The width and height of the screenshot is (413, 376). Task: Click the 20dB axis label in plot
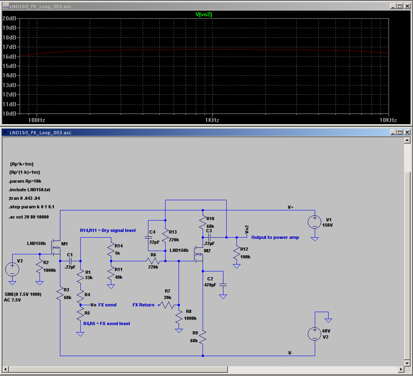(x=9, y=18)
